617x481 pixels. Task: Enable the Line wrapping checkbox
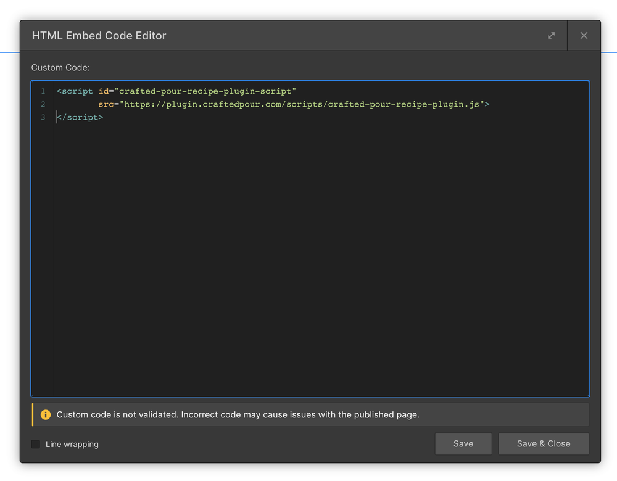(x=36, y=444)
